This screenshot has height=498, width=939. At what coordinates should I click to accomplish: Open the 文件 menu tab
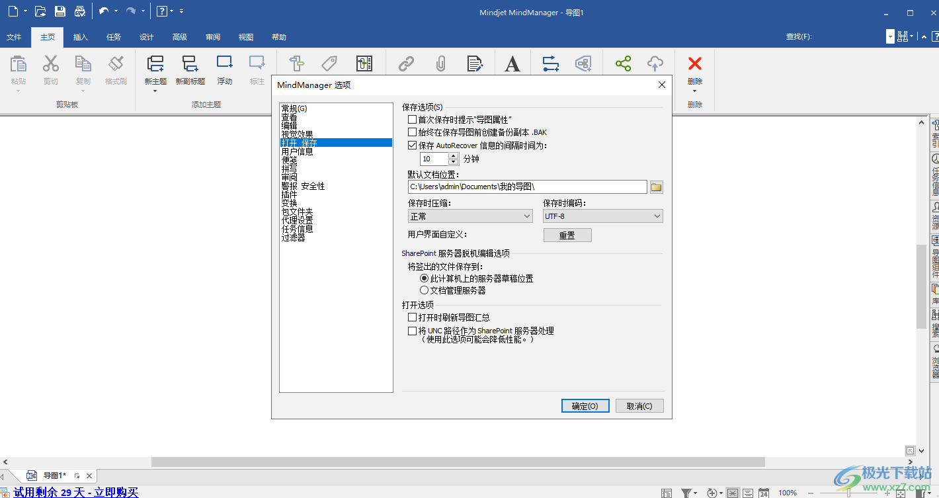(15, 37)
